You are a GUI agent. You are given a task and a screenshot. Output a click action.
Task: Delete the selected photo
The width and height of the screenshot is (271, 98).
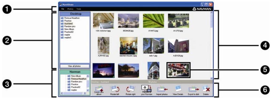(x=206, y=89)
